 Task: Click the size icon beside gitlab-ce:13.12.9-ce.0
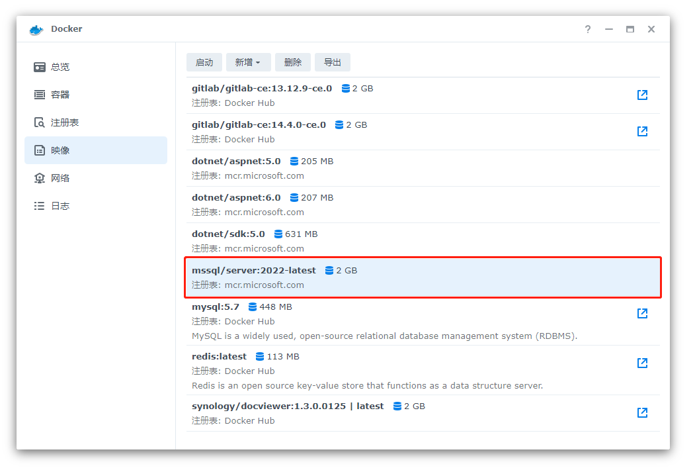click(346, 89)
